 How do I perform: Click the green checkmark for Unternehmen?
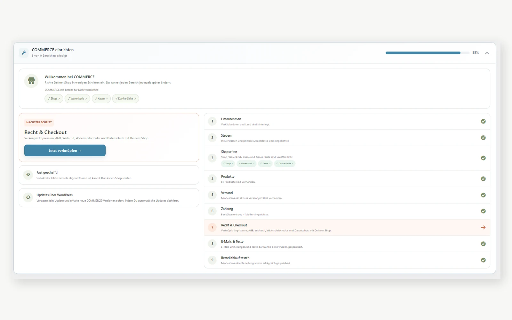pyautogui.click(x=483, y=121)
